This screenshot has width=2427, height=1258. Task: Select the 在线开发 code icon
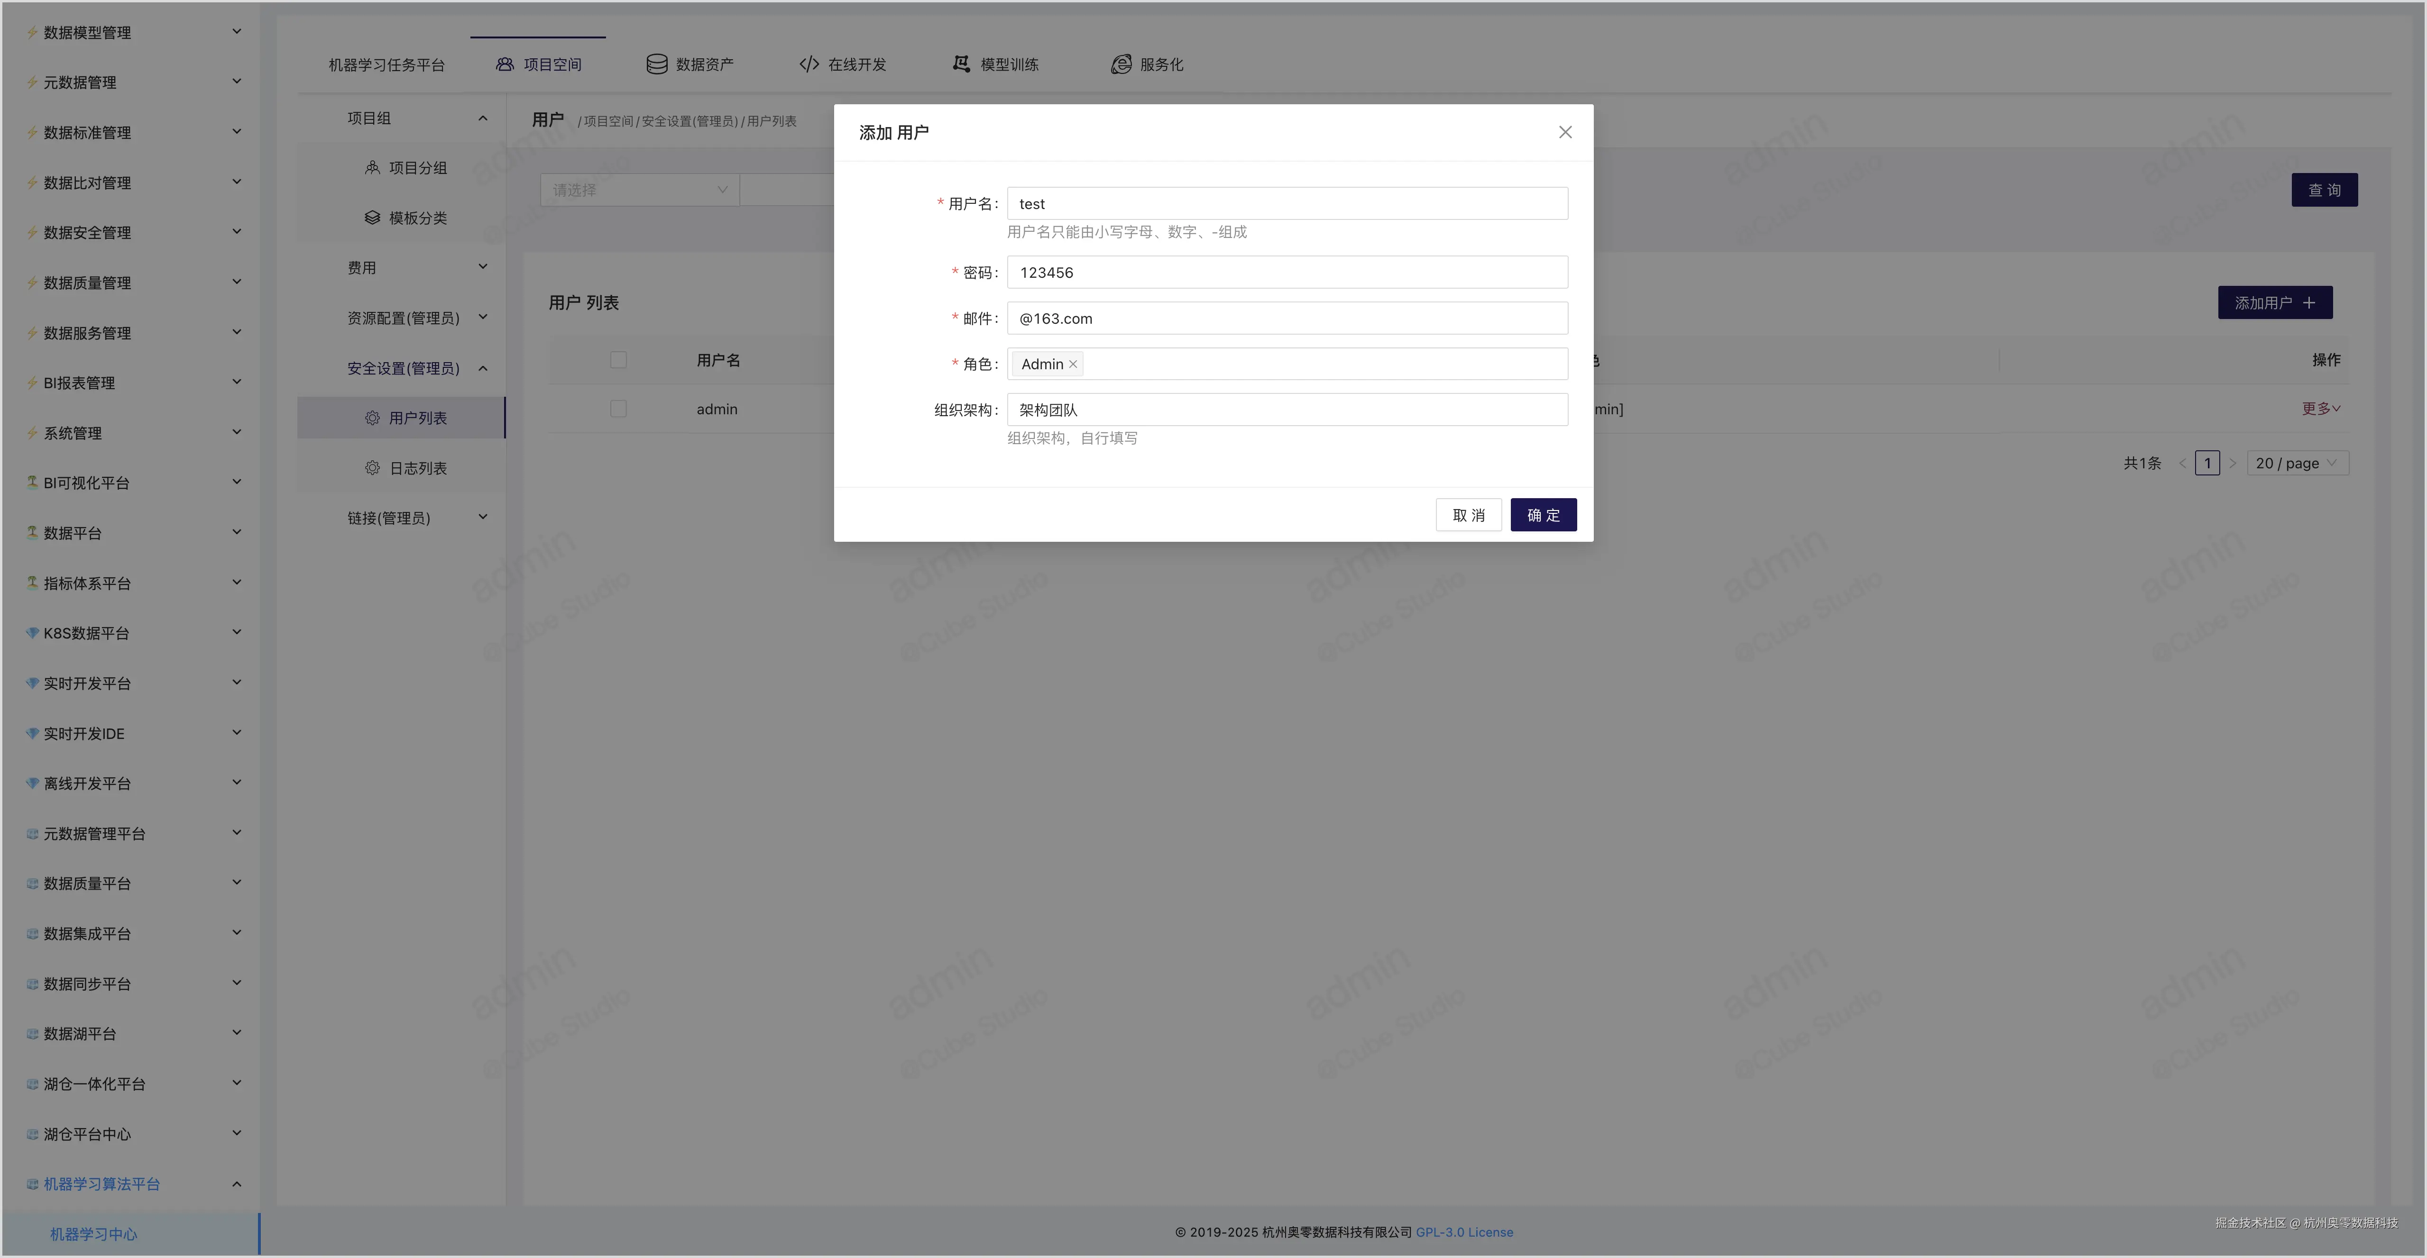click(x=809, y=64)
